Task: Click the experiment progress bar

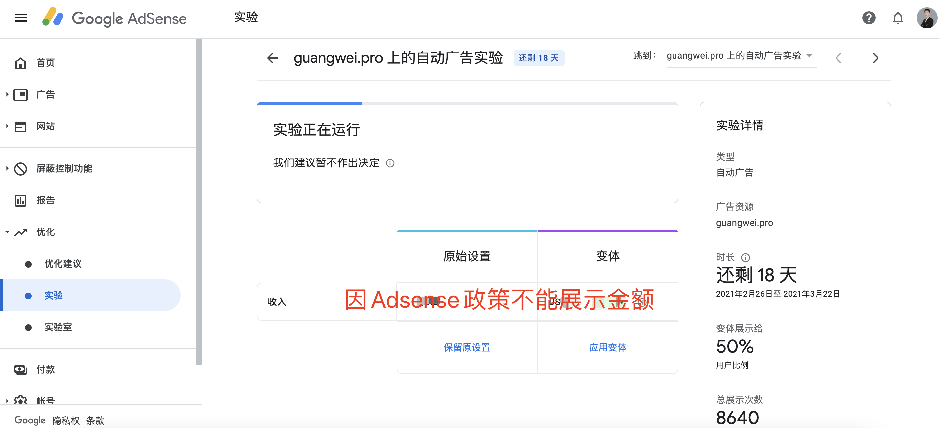Action: [x=467, y=104]
